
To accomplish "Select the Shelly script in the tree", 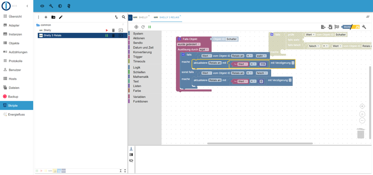I will click(47, 30).
